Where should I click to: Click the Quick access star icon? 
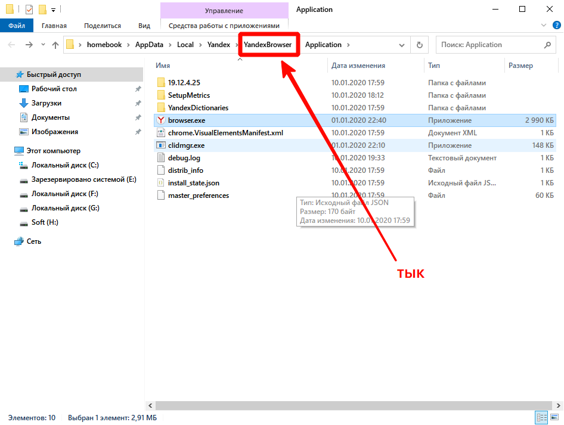(20, 75)
